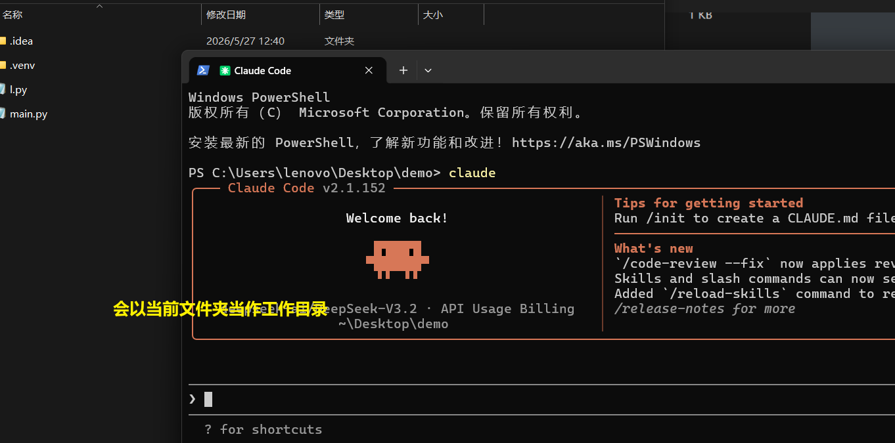895x443 pixels.
Task: Open the terminal profile dropdown arrow
Action: coord(428,70)
